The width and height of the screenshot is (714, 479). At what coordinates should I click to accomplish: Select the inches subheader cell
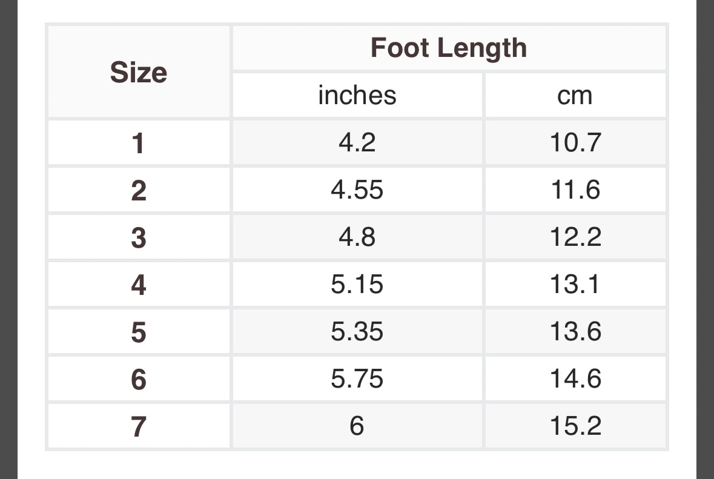[x=357, y=95]
